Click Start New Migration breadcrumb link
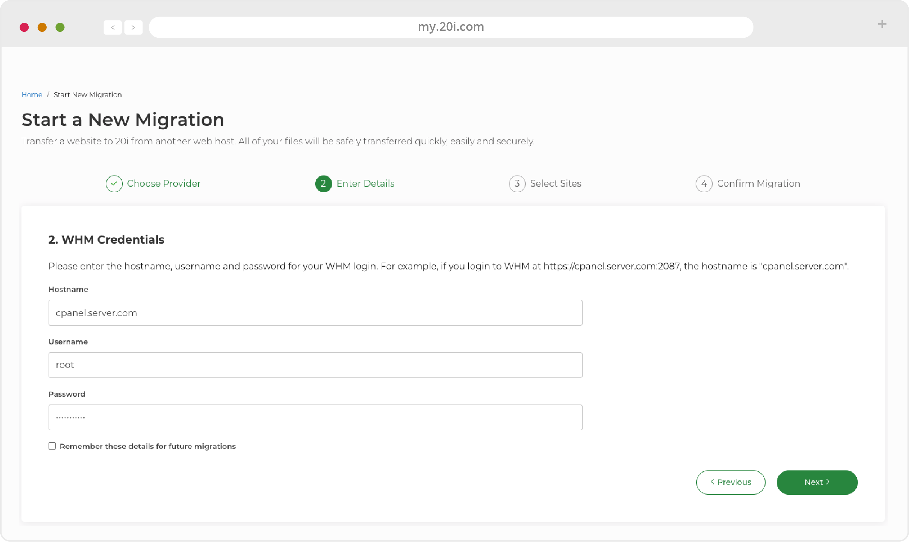The width and height of the screenshot is (909, 542). (87, 94)
